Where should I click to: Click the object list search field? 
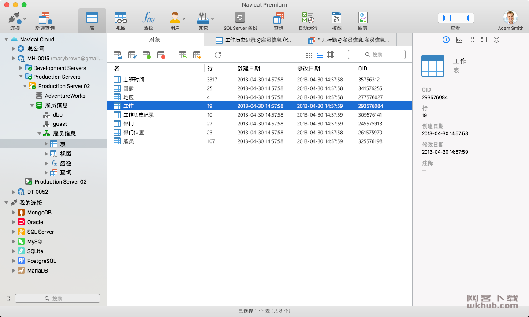coord(376,55)
